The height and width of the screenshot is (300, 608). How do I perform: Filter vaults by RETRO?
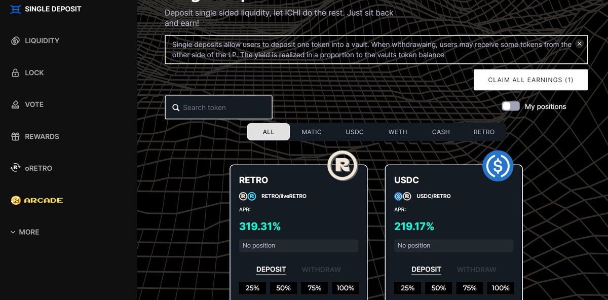point(484,132)
